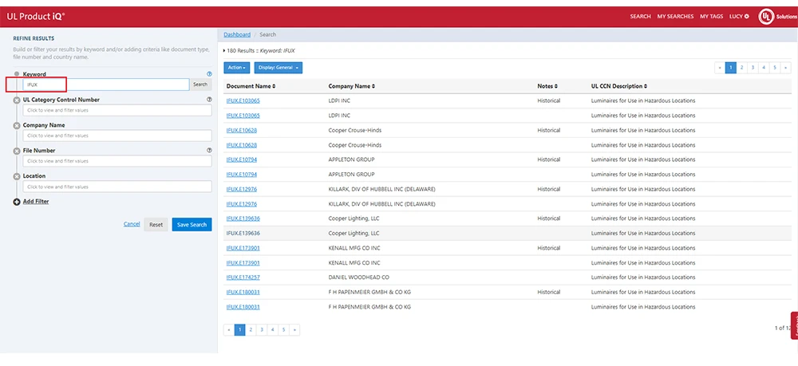
Task: Remove the File Number filter
Action: 17,151
